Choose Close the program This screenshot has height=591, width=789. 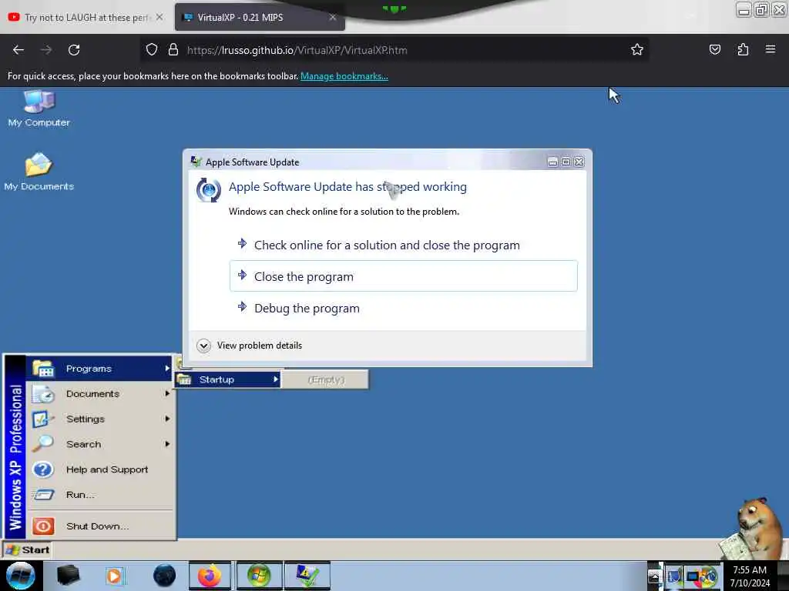point(404,276)
